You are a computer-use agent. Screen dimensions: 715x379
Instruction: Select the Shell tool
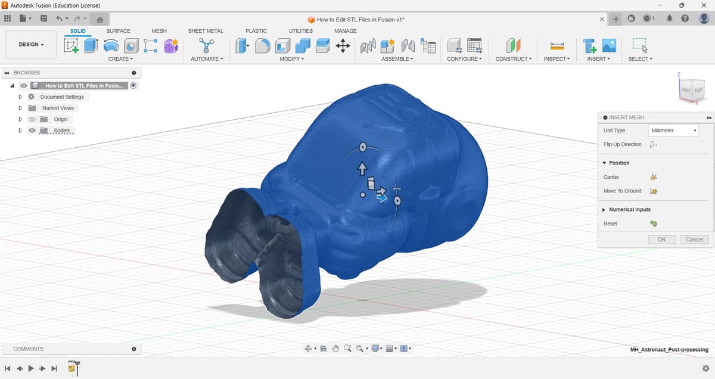(282, 46)
